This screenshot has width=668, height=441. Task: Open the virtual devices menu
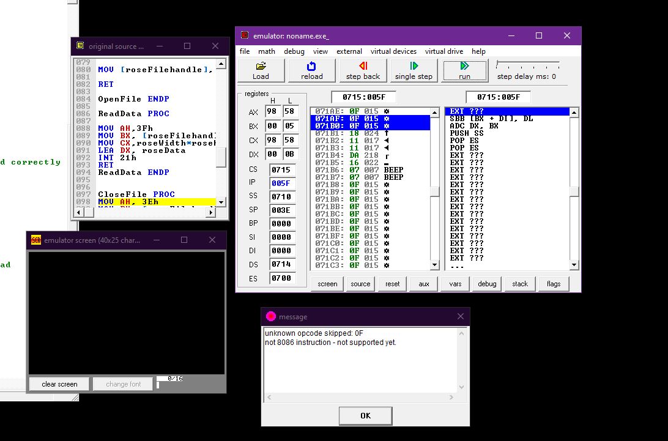tap(393, 51)
